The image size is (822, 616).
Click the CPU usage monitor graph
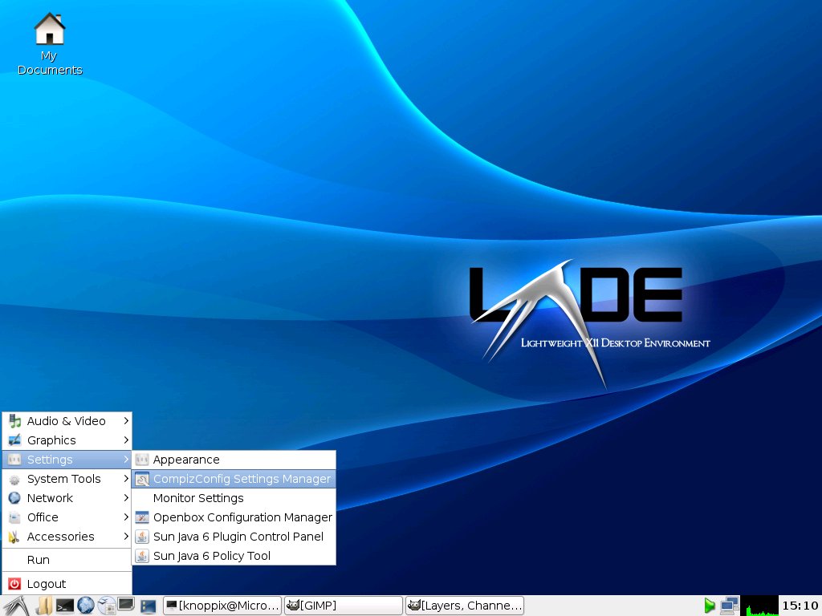(759, 606)
